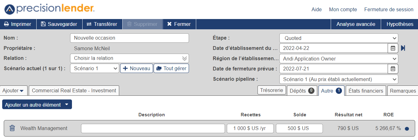Click Tout gérer folder button
Viewport: 418px width, 140px height.
pyautogui.click(x=171, y=68)
